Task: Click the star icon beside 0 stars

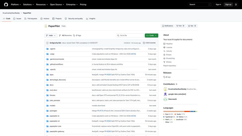Action: pyautogui.click(x=164, y=55)
